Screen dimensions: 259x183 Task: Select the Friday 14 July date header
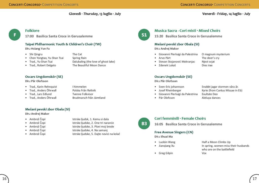point(226,14)
